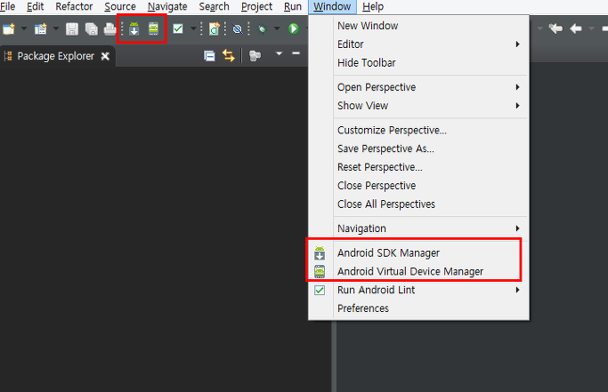Expand the Open Perspective submenu

point(418,87)
